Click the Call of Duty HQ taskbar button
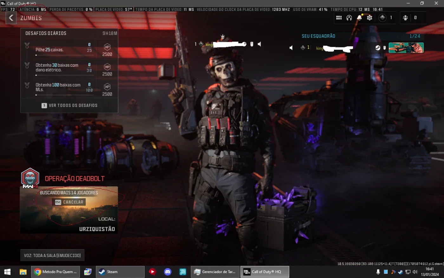The image size is (444, 278). [265, 272]
